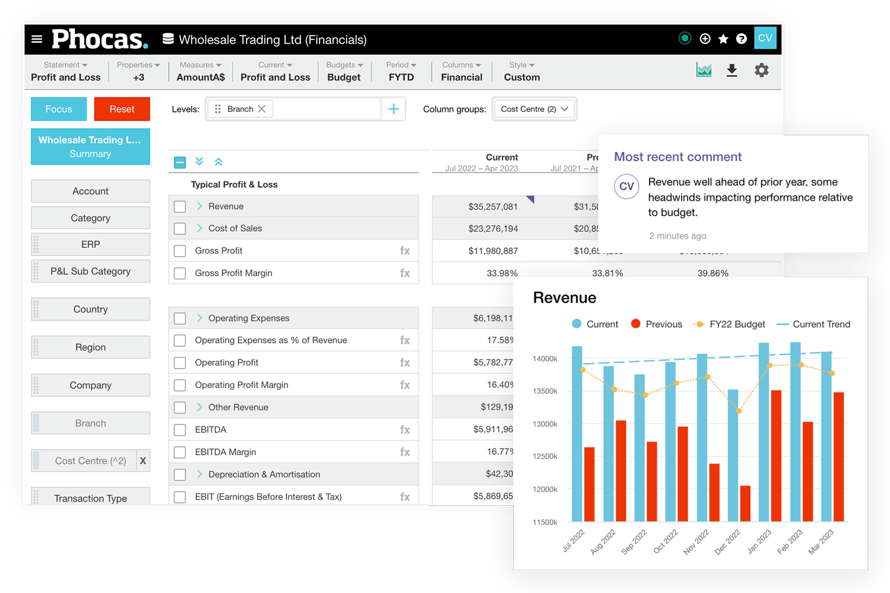Click the blue Current legend swatch on Revenue chart
This screenshot has height=593, width=890.
coord(576,324)
